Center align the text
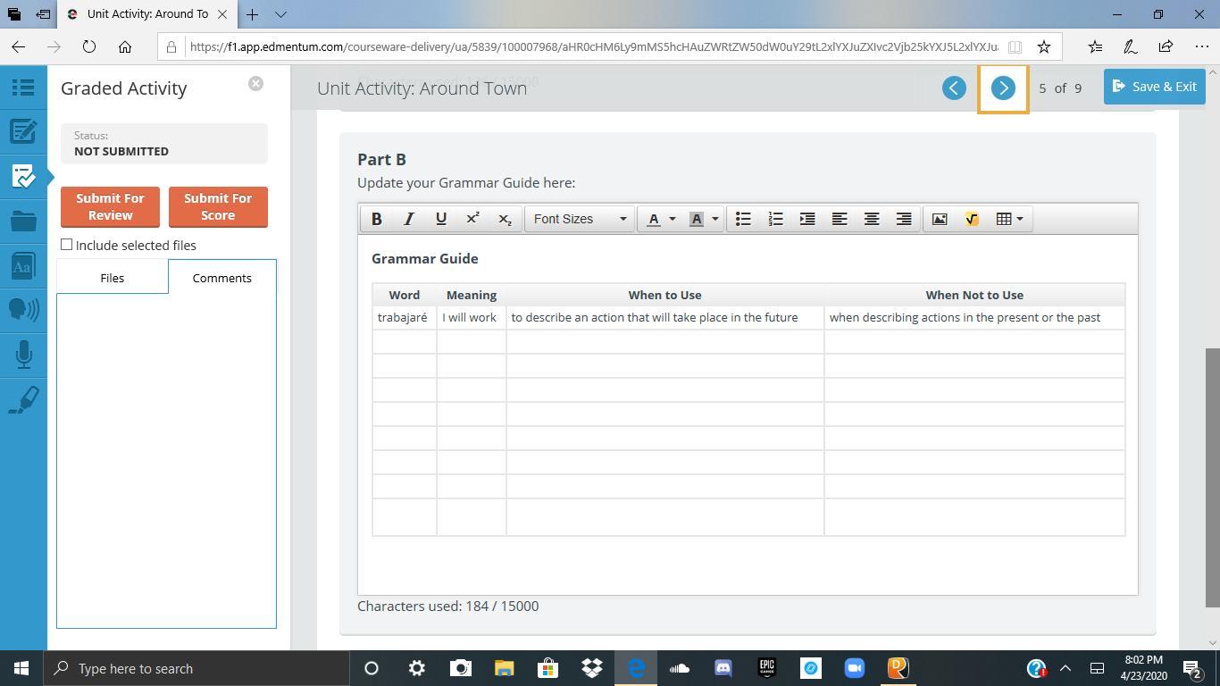Image resolution: width=1220 pixels, height=686 pixels. [872, 219]
